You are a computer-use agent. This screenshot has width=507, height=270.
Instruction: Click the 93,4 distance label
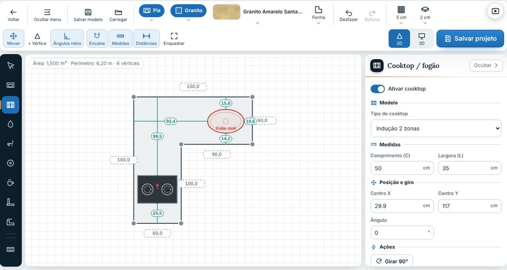(x=170, y=121)
